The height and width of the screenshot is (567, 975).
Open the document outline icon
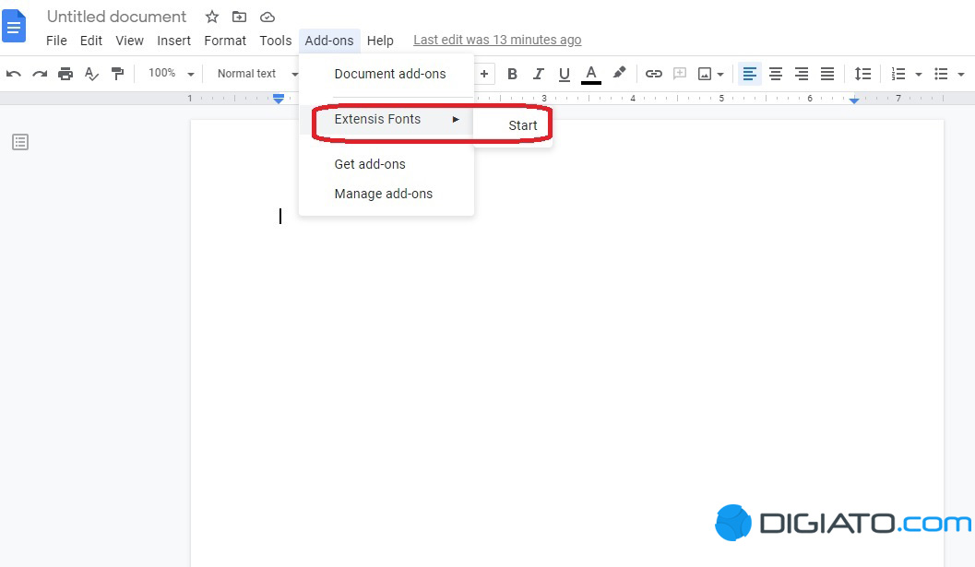[20, 142]
